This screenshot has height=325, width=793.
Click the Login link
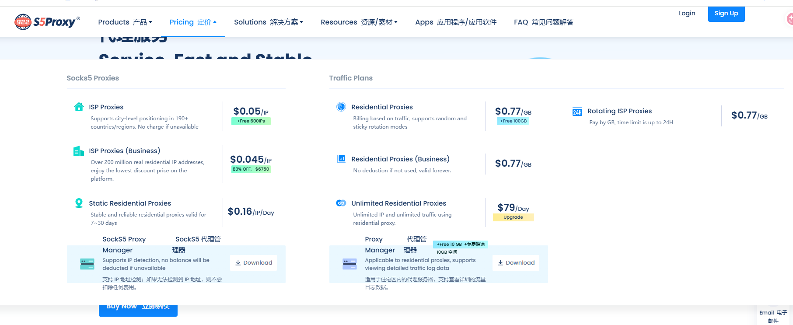687,13
